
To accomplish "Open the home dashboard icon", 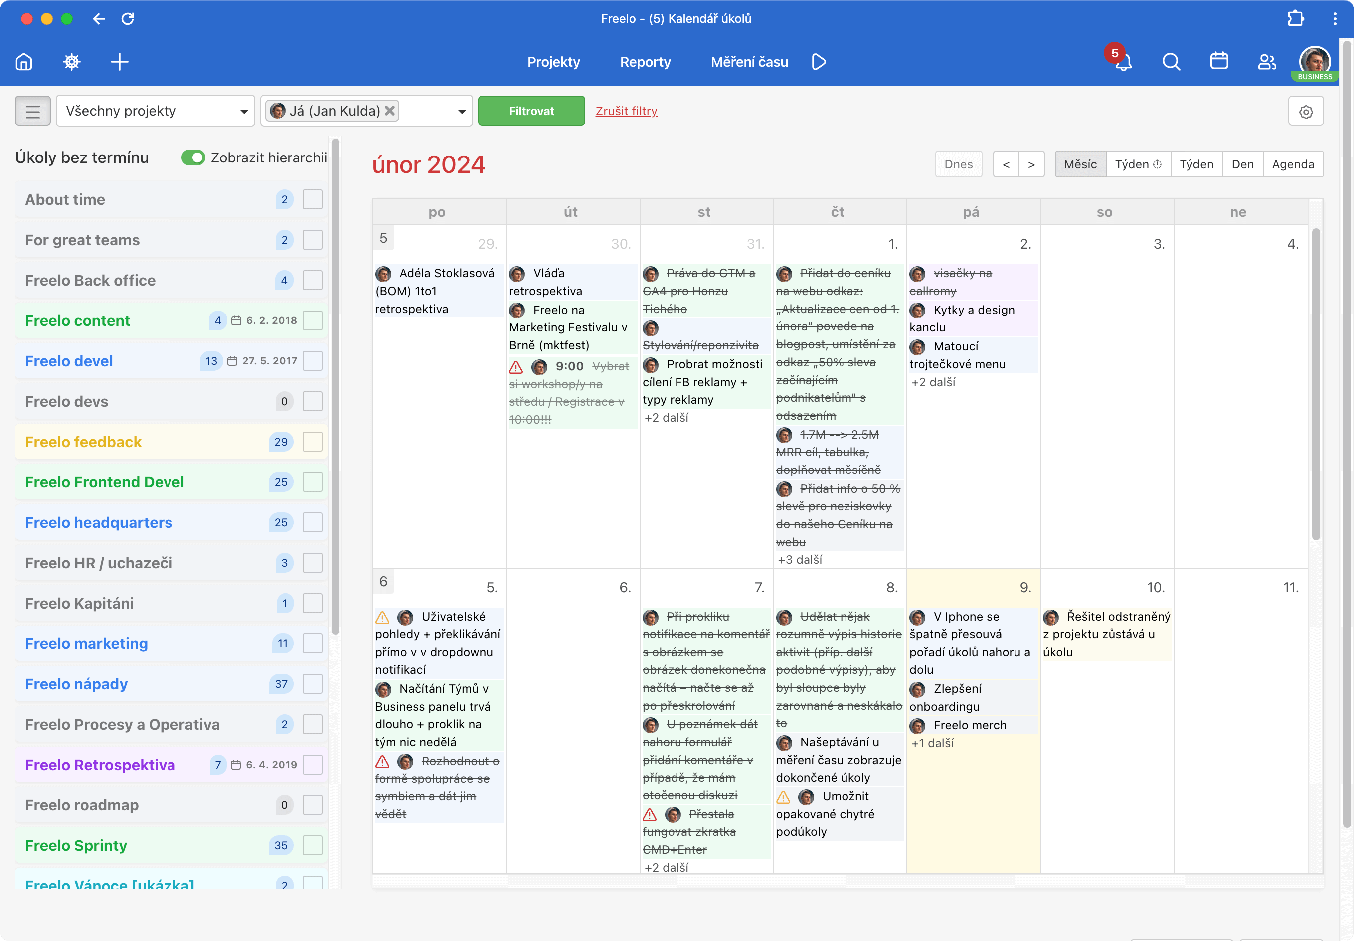I will [x=23, y=62].
